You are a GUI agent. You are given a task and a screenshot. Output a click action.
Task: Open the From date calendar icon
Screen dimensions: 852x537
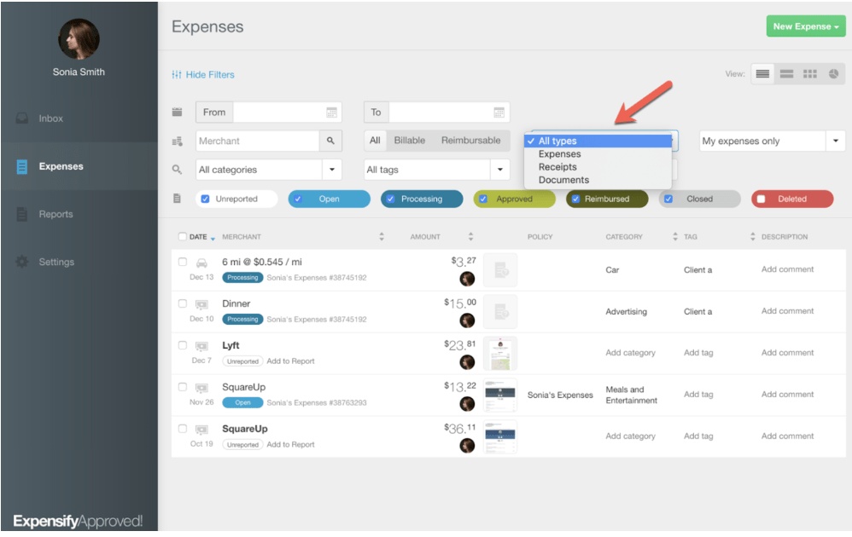tap(331, 113)
